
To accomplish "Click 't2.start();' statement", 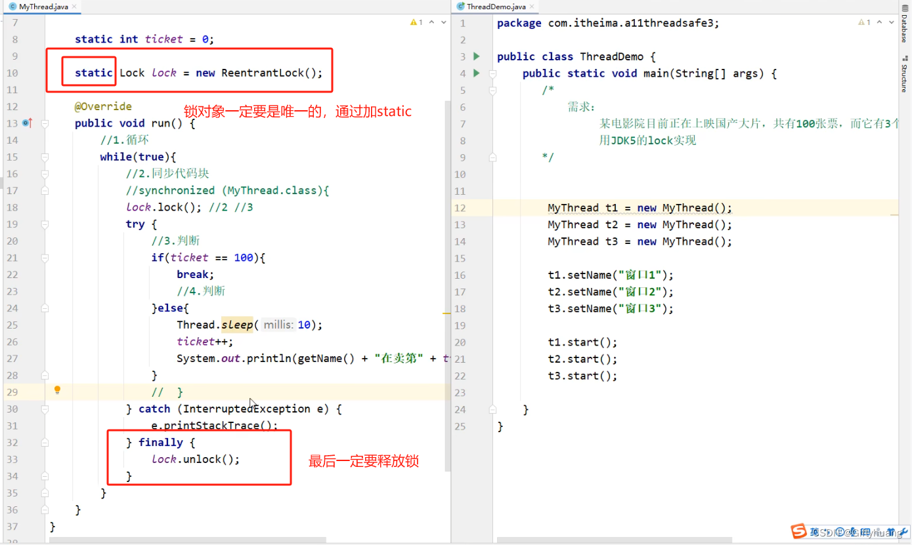I will pos(582,359).
